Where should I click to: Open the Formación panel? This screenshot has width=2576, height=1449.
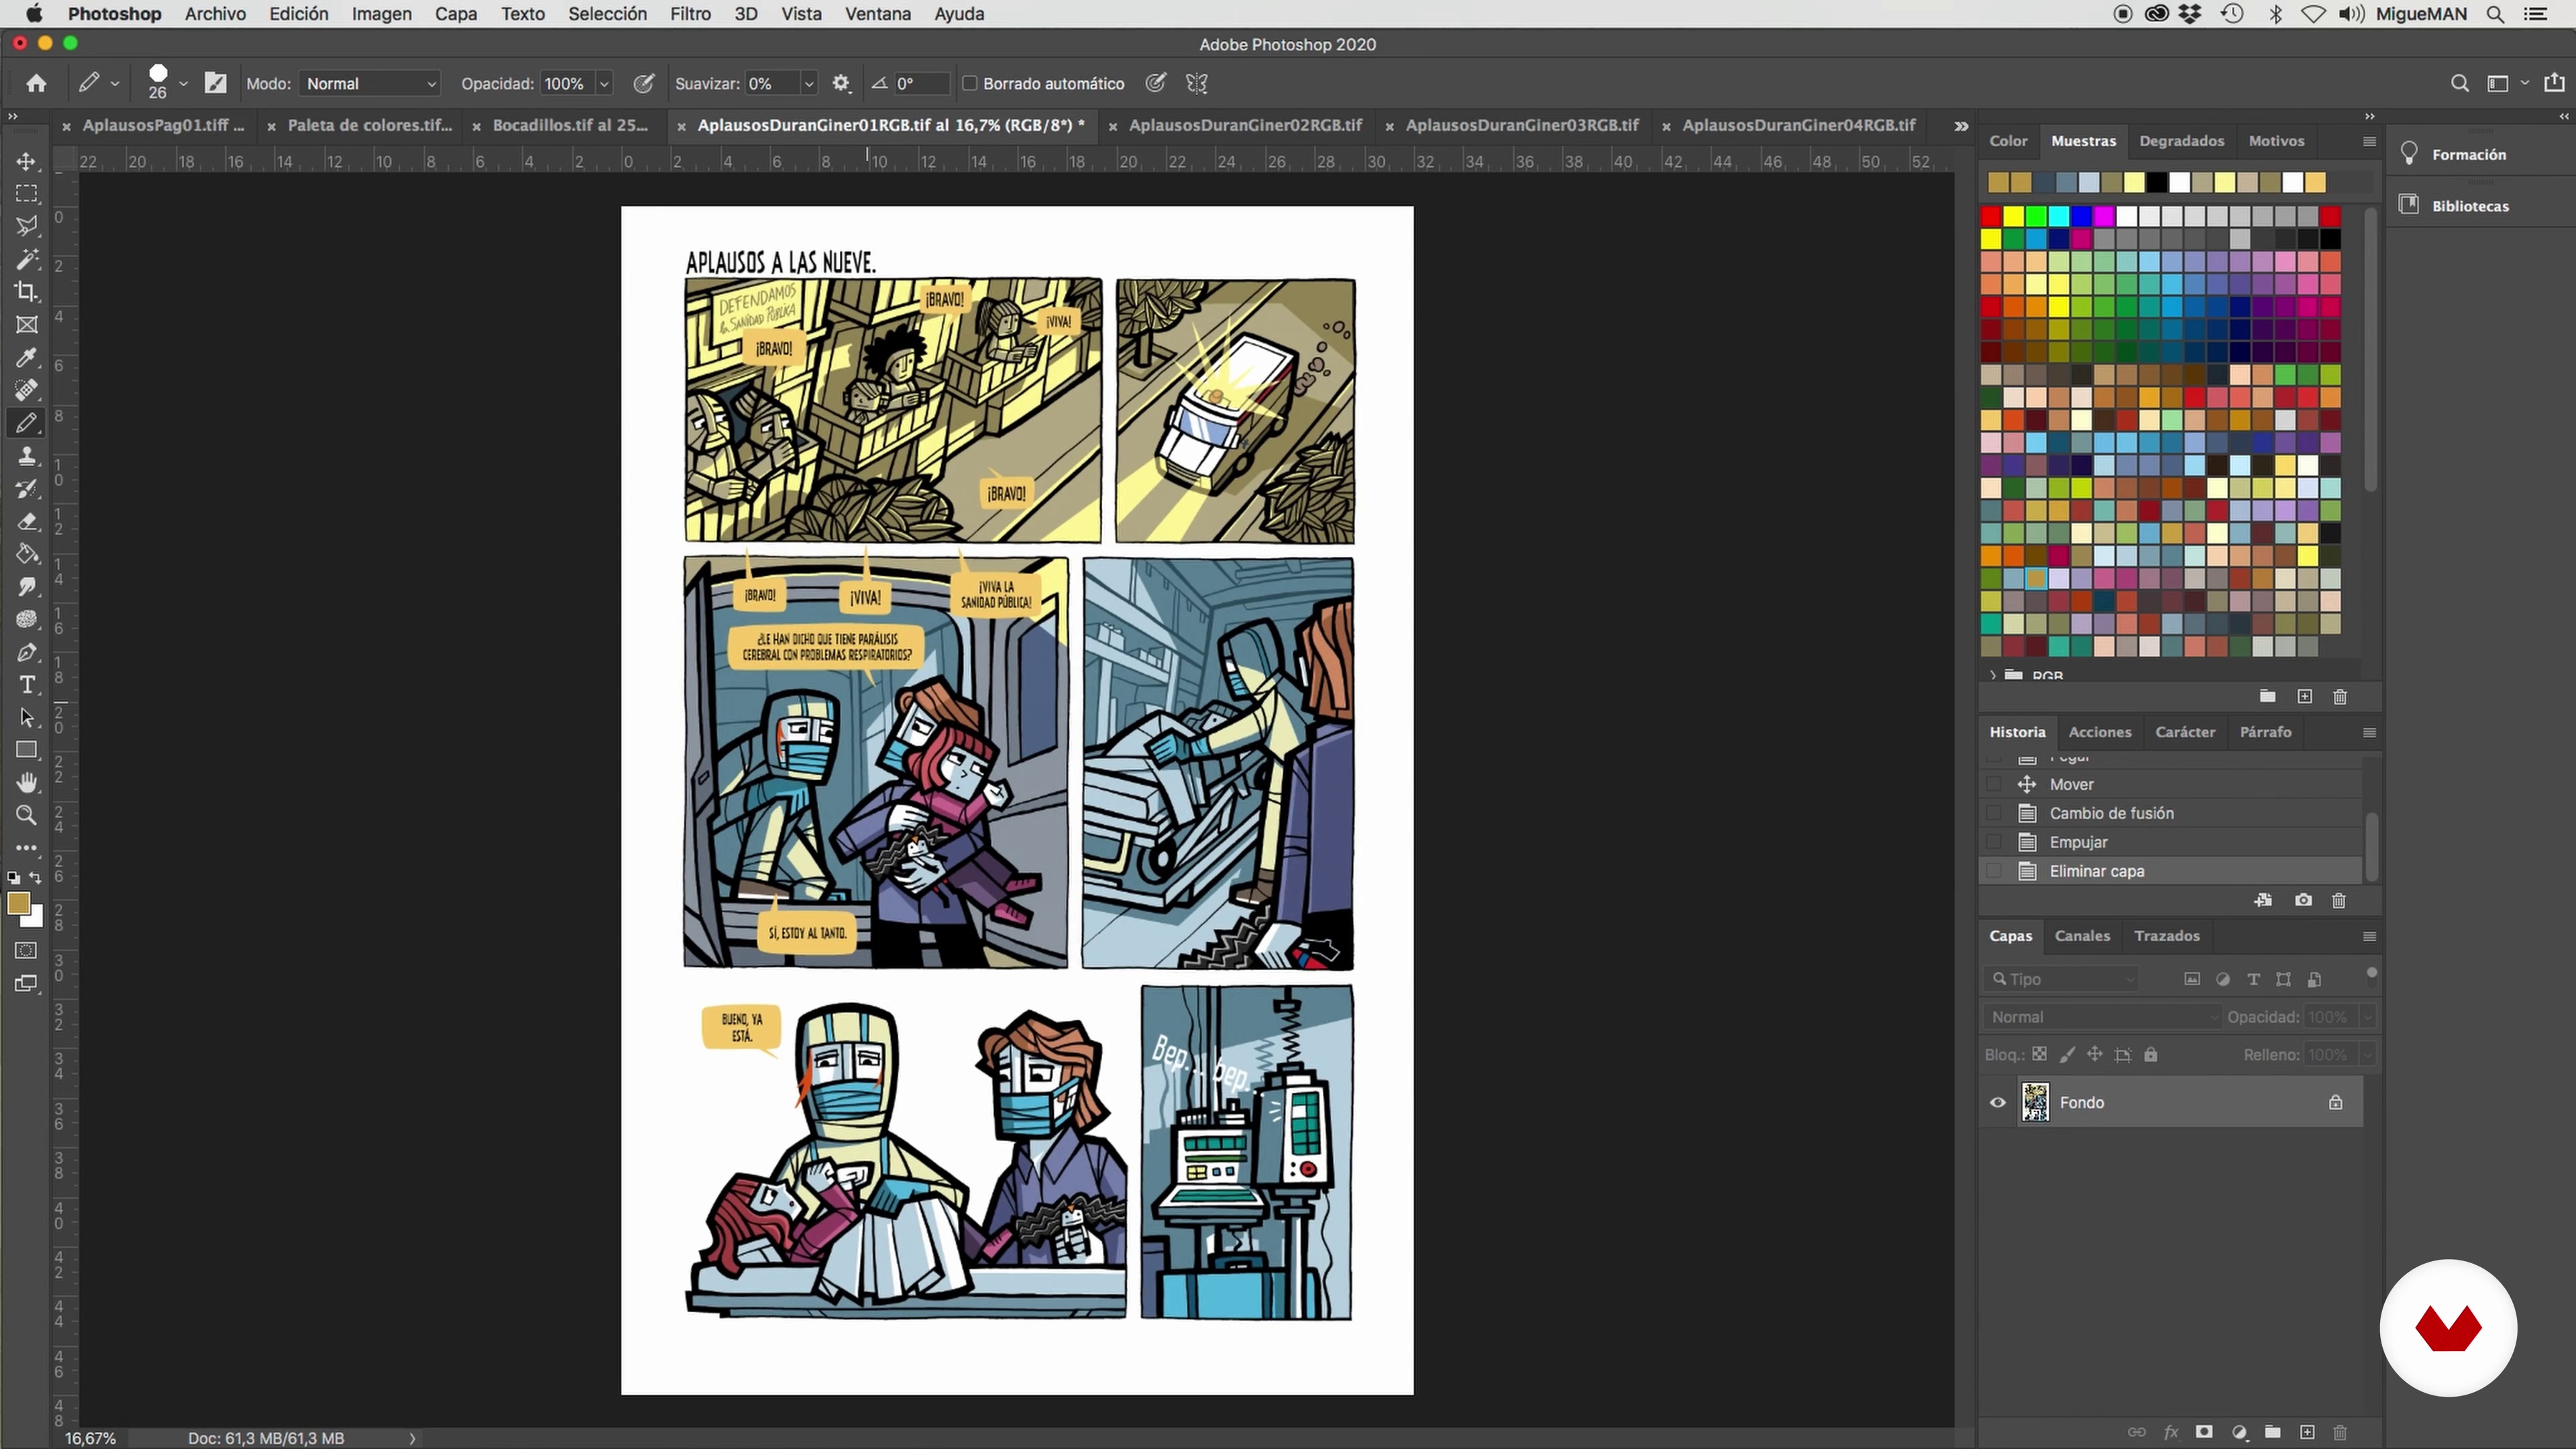coord(2468,154)
